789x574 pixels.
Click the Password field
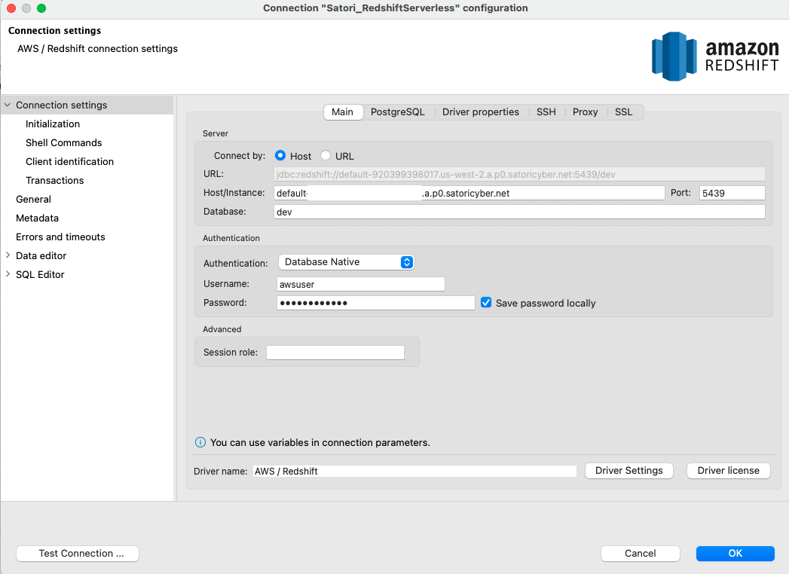[x=376, y=303]
